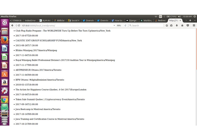Open the Amazon launcher in the dock
The height and width of the screenshot is (140, 197).
pyautogui.click(x=5, y=82)
